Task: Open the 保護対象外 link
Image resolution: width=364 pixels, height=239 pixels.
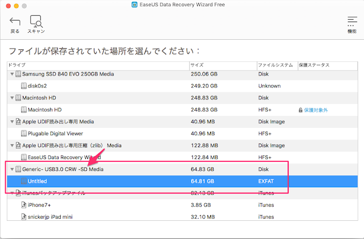Action: point(316,110)
